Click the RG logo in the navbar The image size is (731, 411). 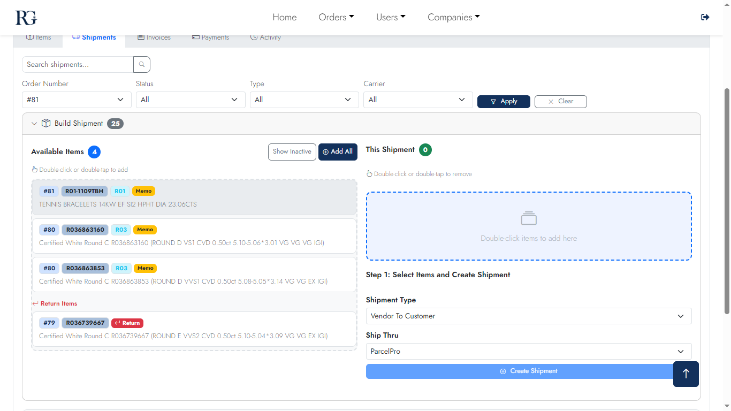[x=25, y=17]
